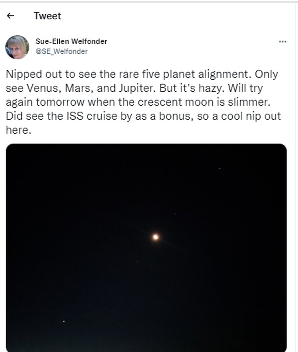Click the small white star at photo's lower left
The height and width of the screenshot is (352, 298).
[x=64, y=321]
